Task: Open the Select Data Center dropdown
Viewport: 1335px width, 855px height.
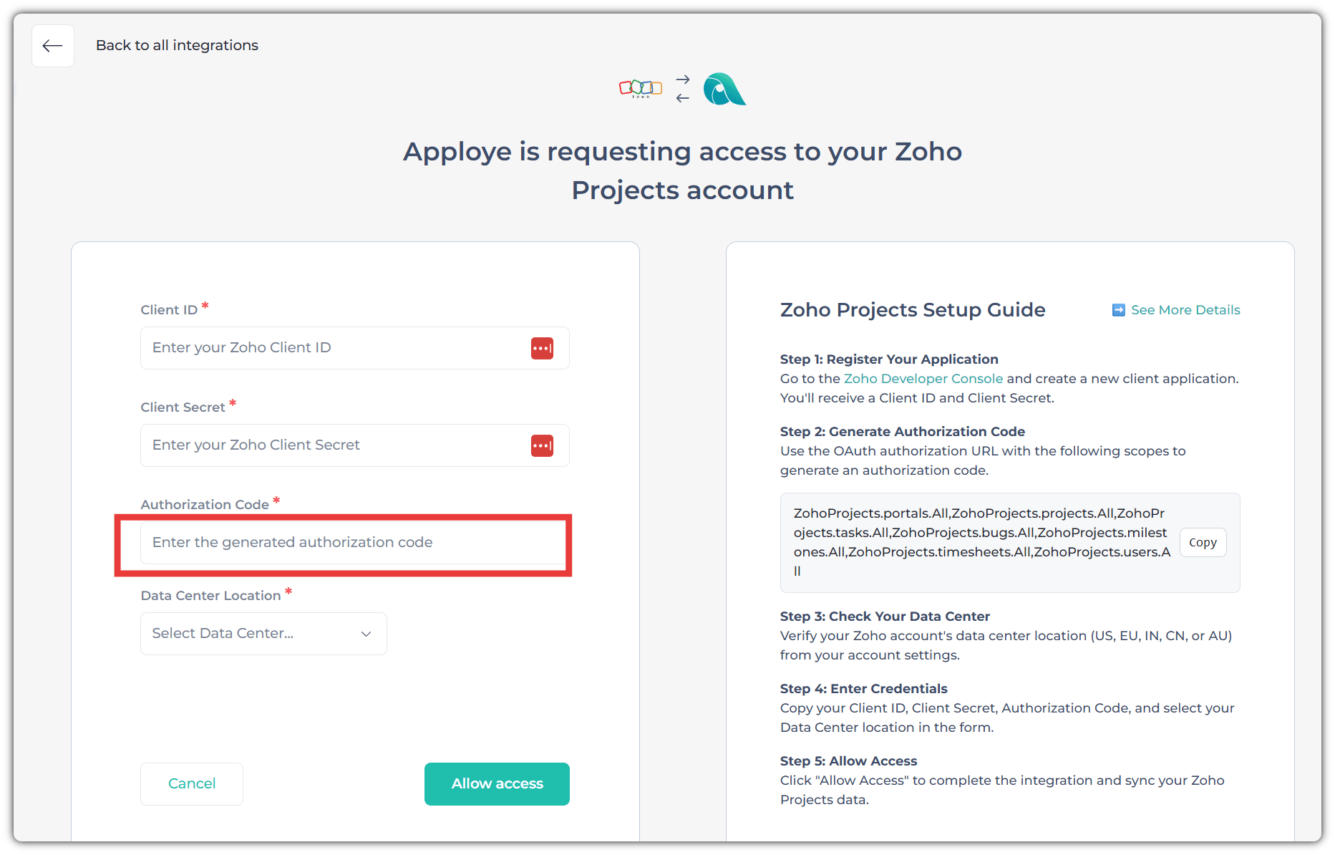Action: coord(263,634)
